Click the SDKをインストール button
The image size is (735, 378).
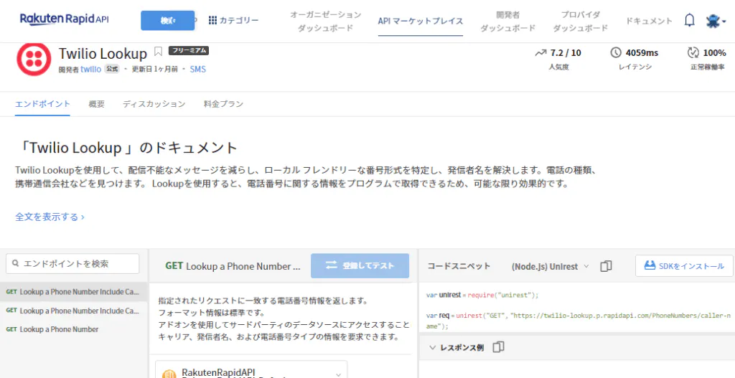684,266
